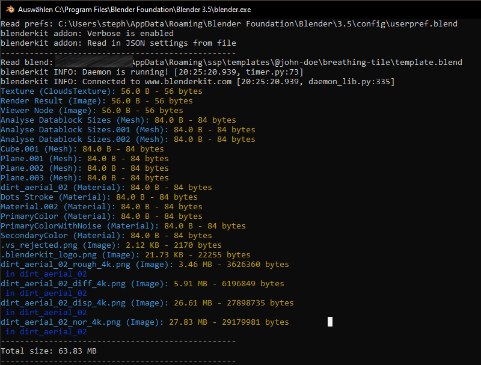Select 'Analyse Datablock Sizes.001 (Mesh)' line
This screenshot has width=481, height=365.
tap(128, 129)
